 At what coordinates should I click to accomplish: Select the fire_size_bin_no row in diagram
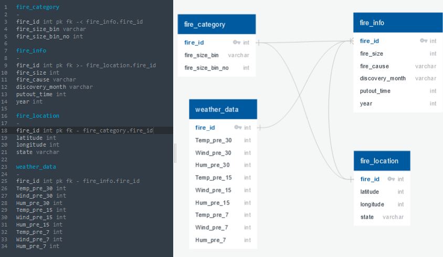217,68
